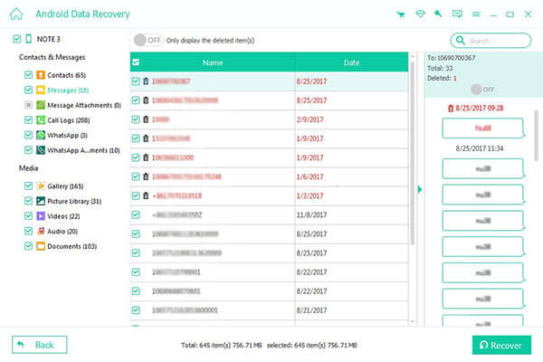Click trash icon on the 1/3/2017 row
The width and height of the screenshot is (543, 362).
[146, 195]
